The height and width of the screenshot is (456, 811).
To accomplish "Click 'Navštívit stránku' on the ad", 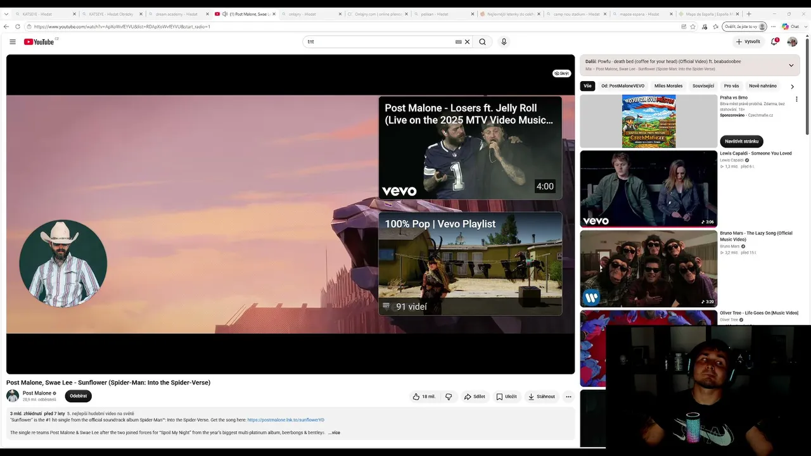I will pyautogui.click(x=741, y=141).
